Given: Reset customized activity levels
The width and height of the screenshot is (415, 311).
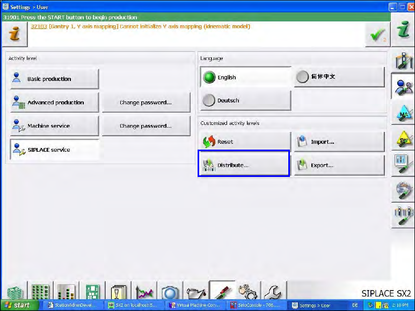Looking at the screenshot, I should coord(245,142).
